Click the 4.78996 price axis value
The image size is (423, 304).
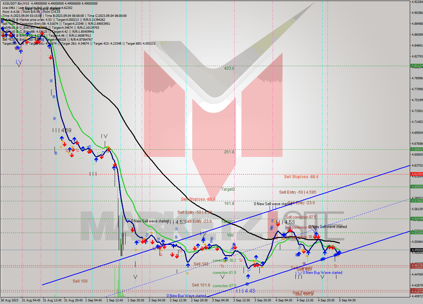[x=417, y=78]
